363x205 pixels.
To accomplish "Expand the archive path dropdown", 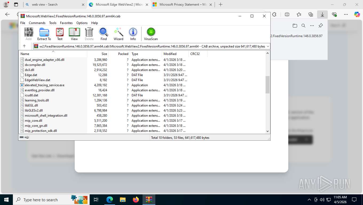I will pyautogui.click(x=268, y=46).
